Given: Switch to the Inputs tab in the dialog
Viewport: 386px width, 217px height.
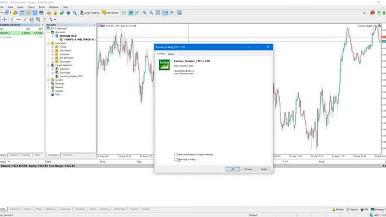Looking at the screenshot, I should 171,54.
